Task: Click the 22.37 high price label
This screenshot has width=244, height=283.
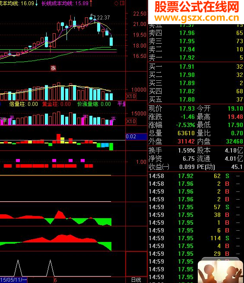Action: pos(103,18)
